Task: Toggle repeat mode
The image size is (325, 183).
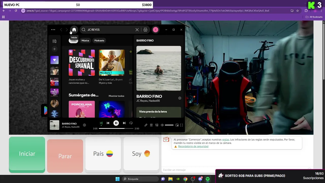Action: [131, 123]
